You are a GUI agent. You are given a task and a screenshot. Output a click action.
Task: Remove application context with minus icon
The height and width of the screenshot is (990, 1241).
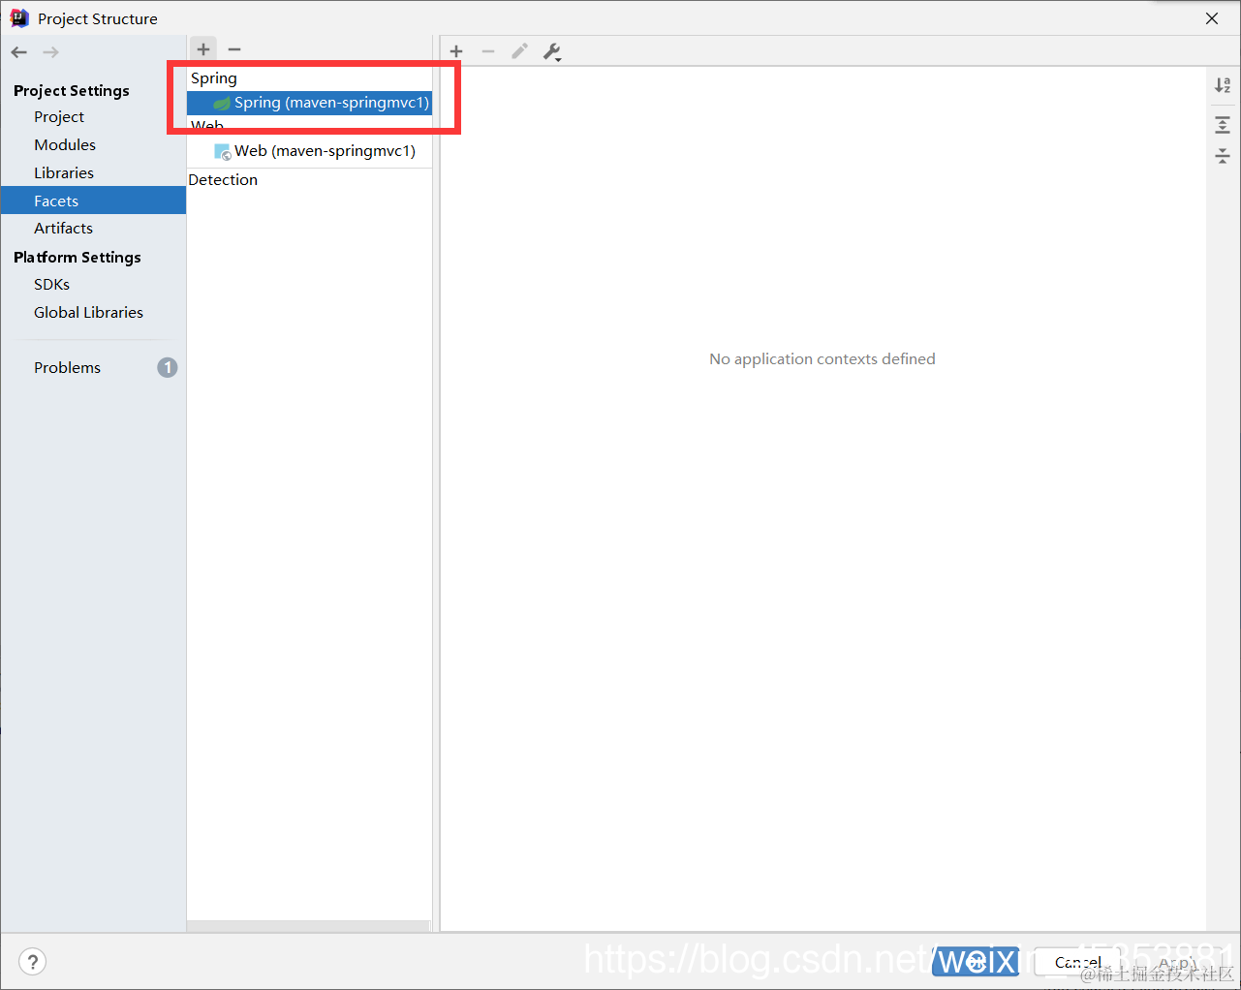click(x=488, y=51)
